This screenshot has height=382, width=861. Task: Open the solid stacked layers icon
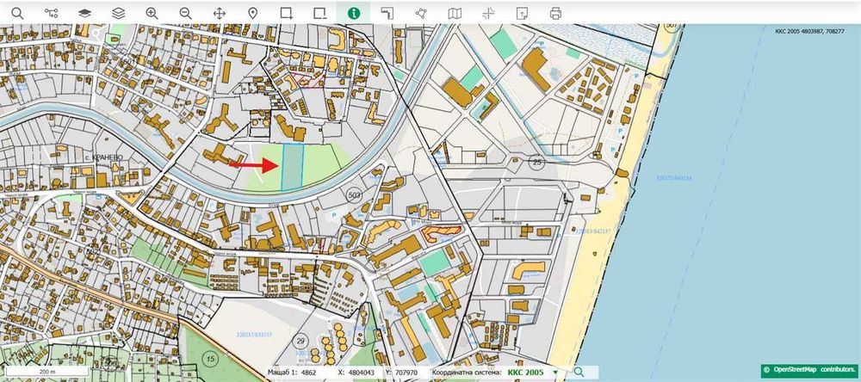click(x=84, y=13)
